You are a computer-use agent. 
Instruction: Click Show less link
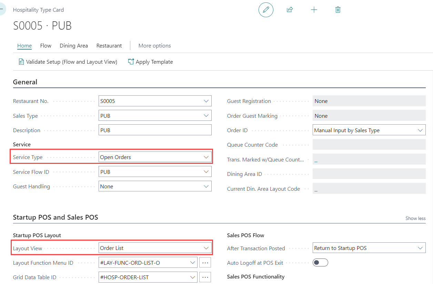(415, 218)
